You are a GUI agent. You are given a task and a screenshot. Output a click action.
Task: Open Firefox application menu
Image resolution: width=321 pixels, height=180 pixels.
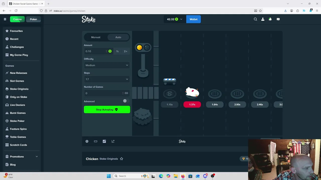pos(317,11)
